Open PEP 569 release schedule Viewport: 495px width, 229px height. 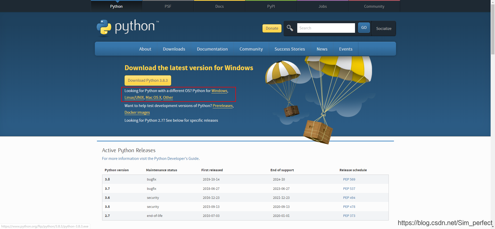coord(349,179)
